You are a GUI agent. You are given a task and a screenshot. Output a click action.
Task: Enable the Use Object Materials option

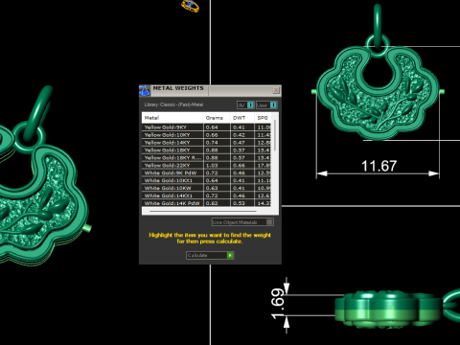click(x=242, y=222)
